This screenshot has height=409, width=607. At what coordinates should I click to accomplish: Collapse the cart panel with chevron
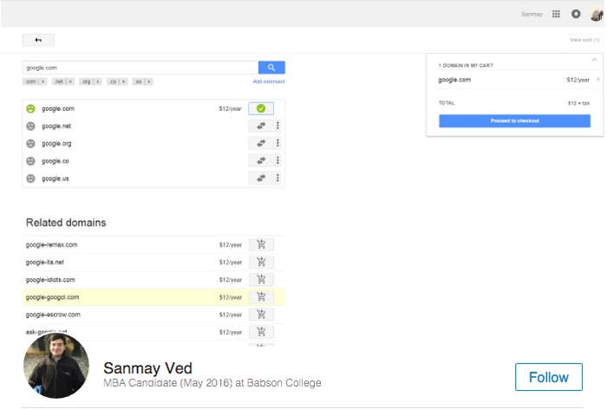594,60
